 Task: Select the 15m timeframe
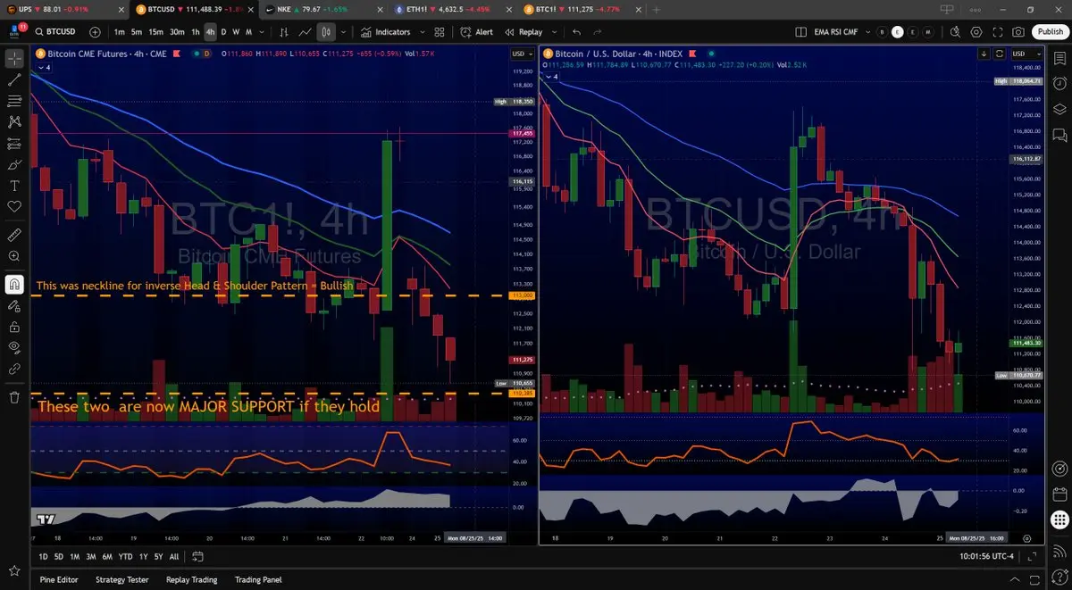tap(155, 32)
